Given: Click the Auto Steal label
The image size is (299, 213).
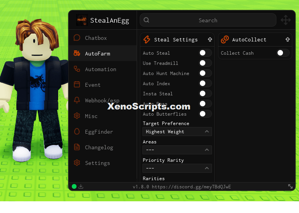Looking at the screenshot, I should [x=157, y=53].
